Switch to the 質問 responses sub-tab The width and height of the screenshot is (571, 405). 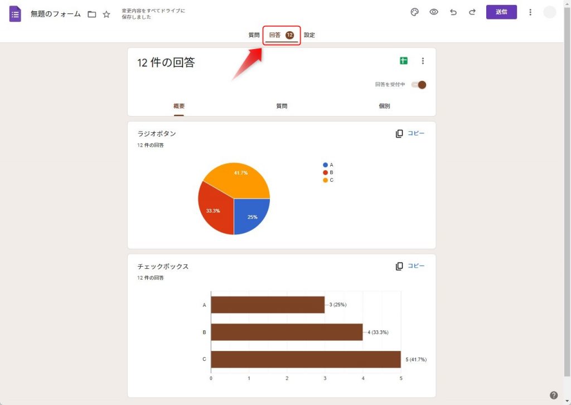point(282,106)
